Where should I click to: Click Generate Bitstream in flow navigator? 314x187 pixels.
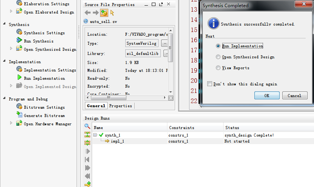click(44, 116)
